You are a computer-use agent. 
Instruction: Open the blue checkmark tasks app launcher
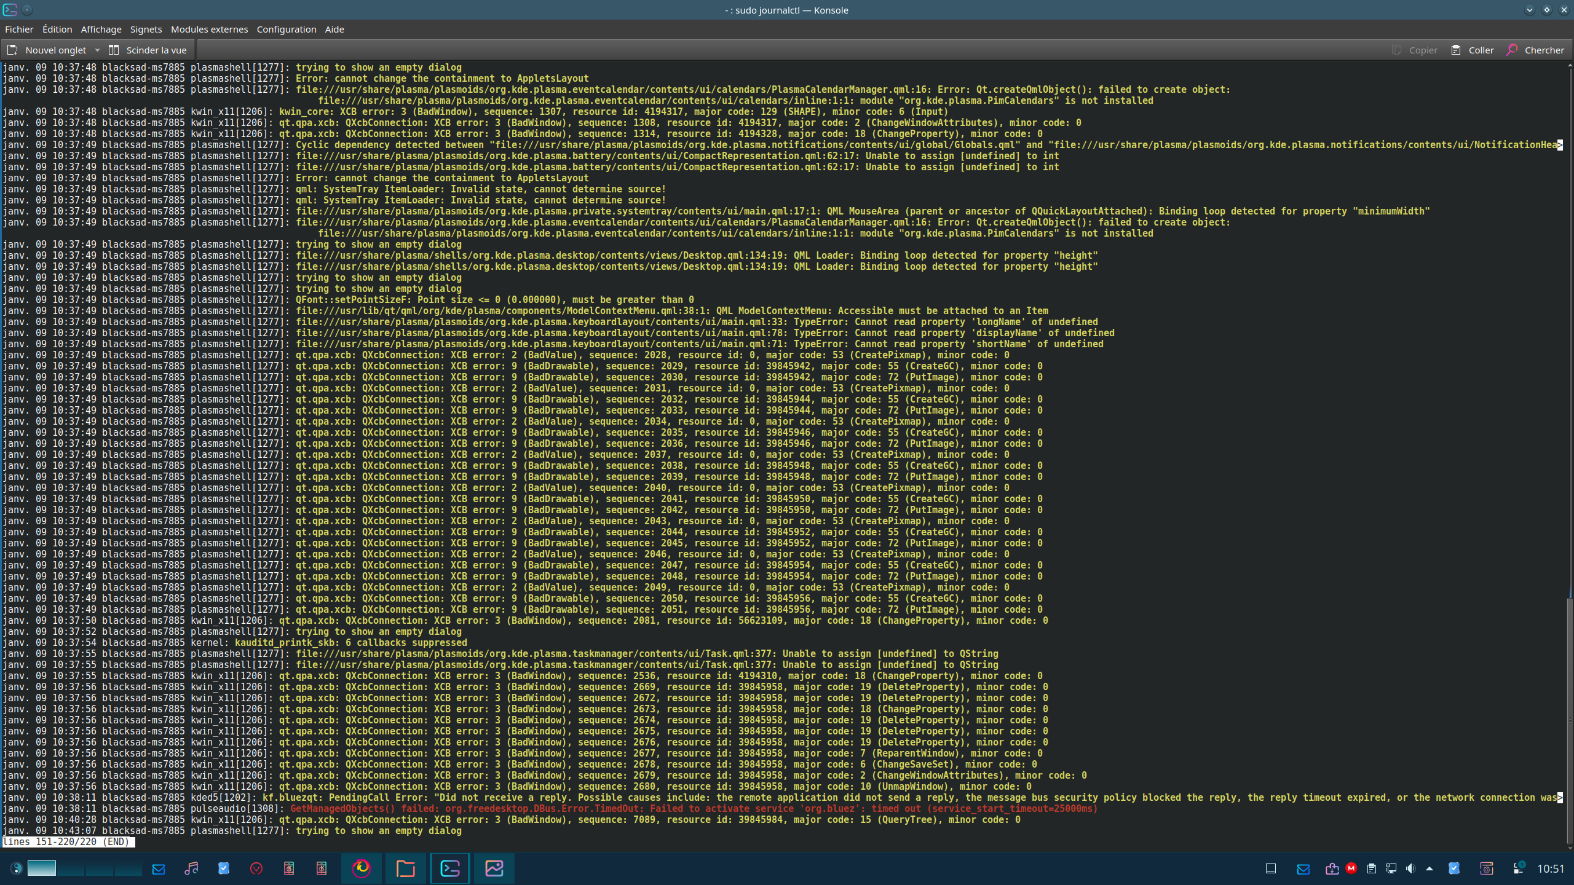click(x=224, y=868)
